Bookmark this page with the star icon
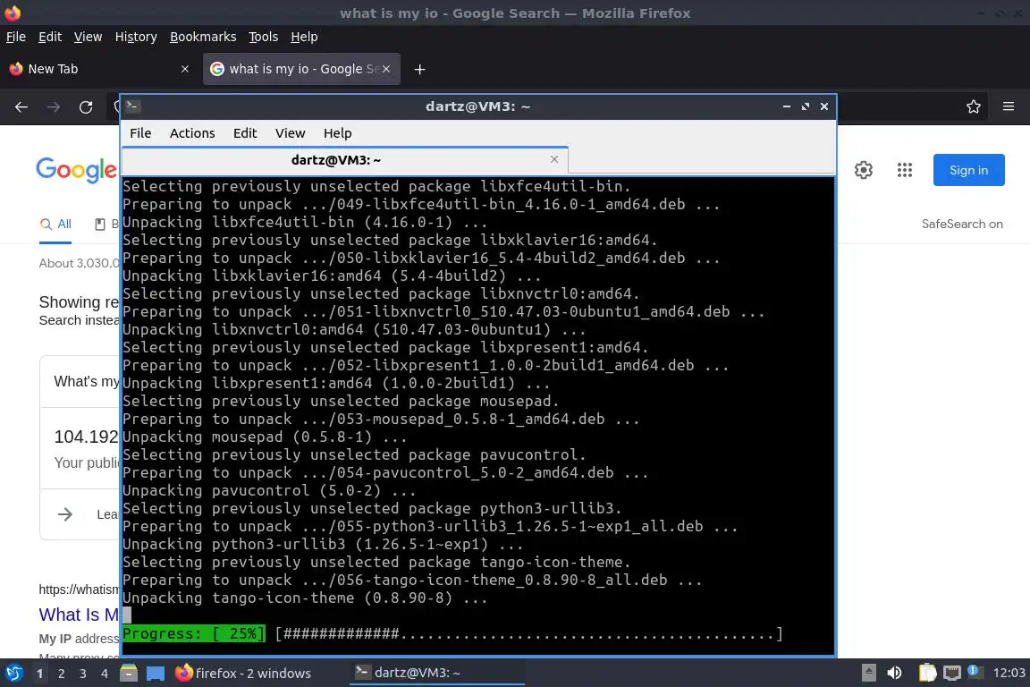The width and height of the screenshot is (1030, 687). coord(974,106)
